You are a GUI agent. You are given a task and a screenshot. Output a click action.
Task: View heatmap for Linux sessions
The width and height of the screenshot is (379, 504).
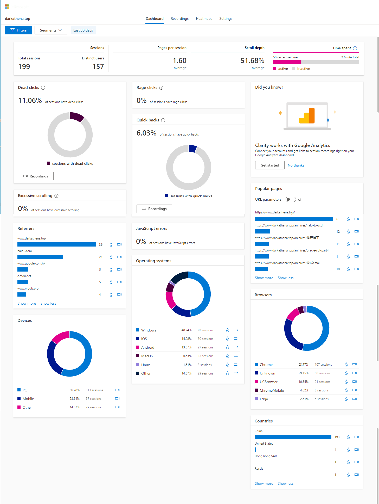228,365
